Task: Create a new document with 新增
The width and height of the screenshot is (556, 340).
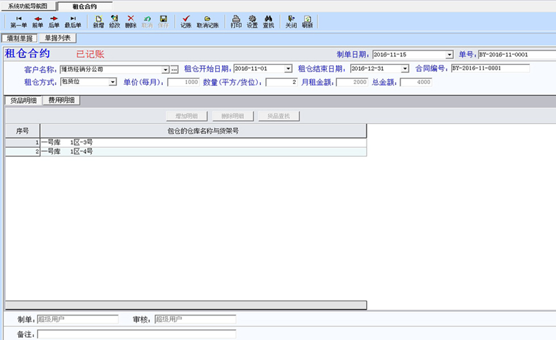Action: point(99,22)
